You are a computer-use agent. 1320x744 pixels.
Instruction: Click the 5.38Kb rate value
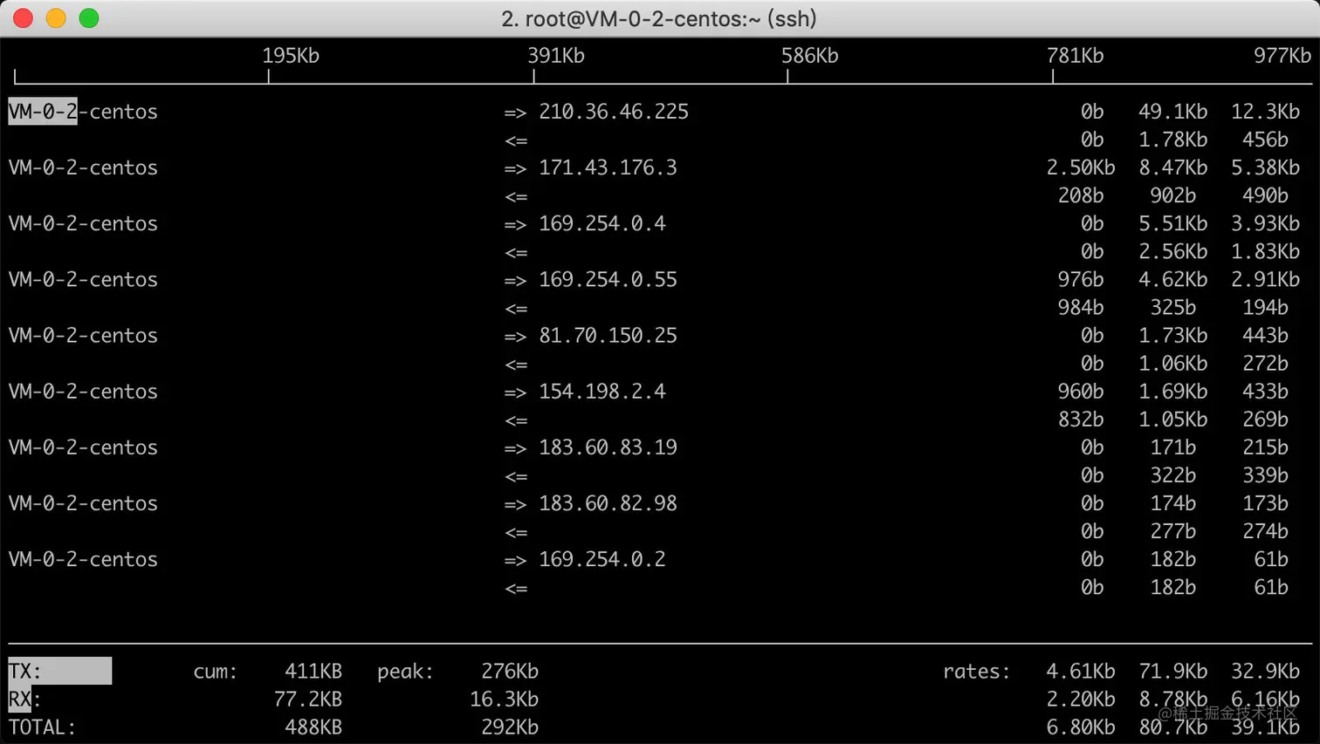click(1266, 167)
